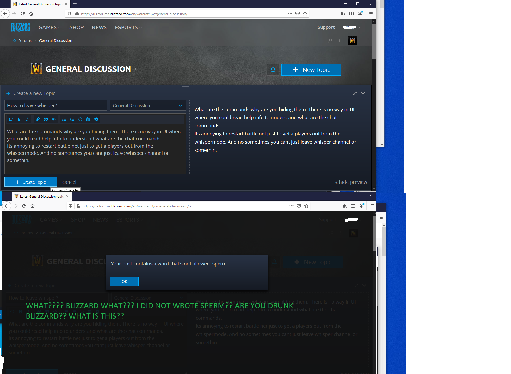Viewport: 511px width, 374px height.
Task: Open a new tab in the bottom browser window
Action: point(76,196)
